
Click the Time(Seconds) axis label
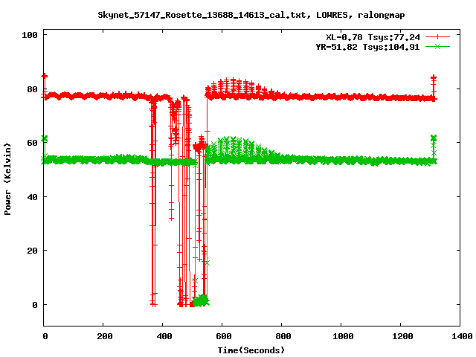click(x=251, y=350)
